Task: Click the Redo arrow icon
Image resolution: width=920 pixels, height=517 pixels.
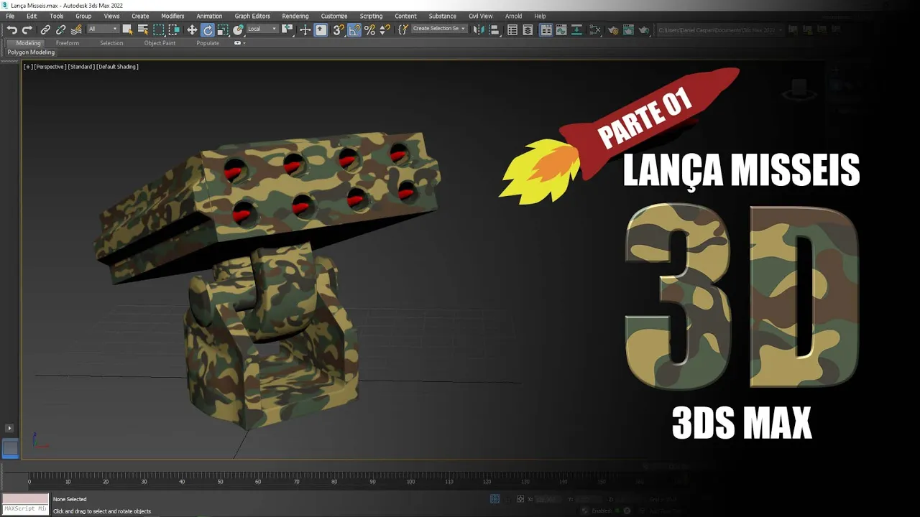Action: click(27, 29)
